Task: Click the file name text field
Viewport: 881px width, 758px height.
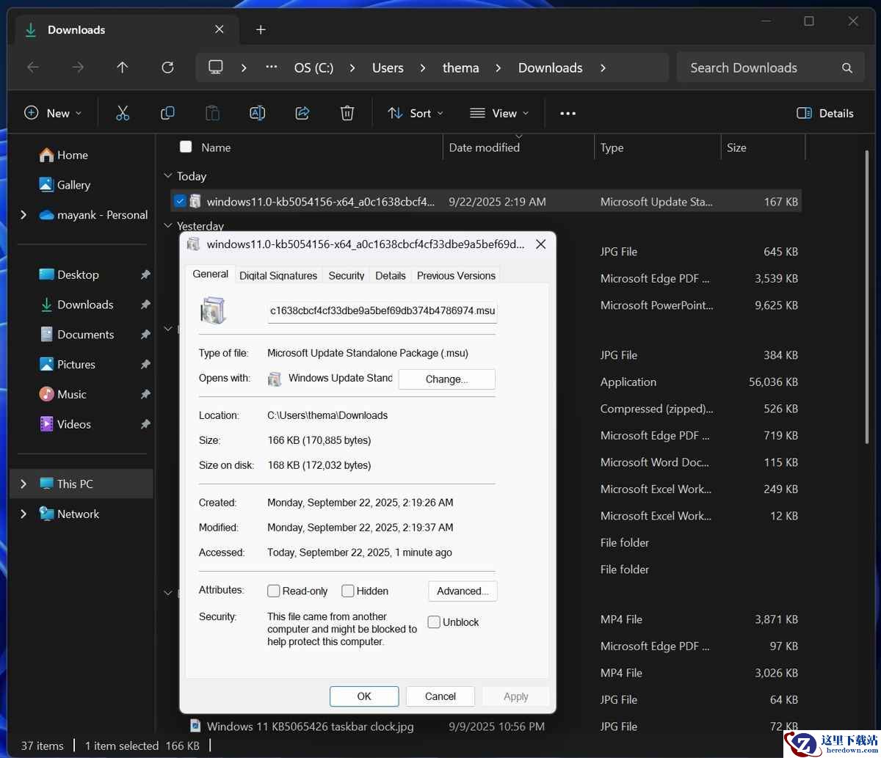Action: click(382, 310)
